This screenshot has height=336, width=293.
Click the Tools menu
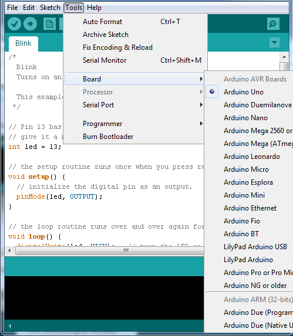click(x=73, y=8)
